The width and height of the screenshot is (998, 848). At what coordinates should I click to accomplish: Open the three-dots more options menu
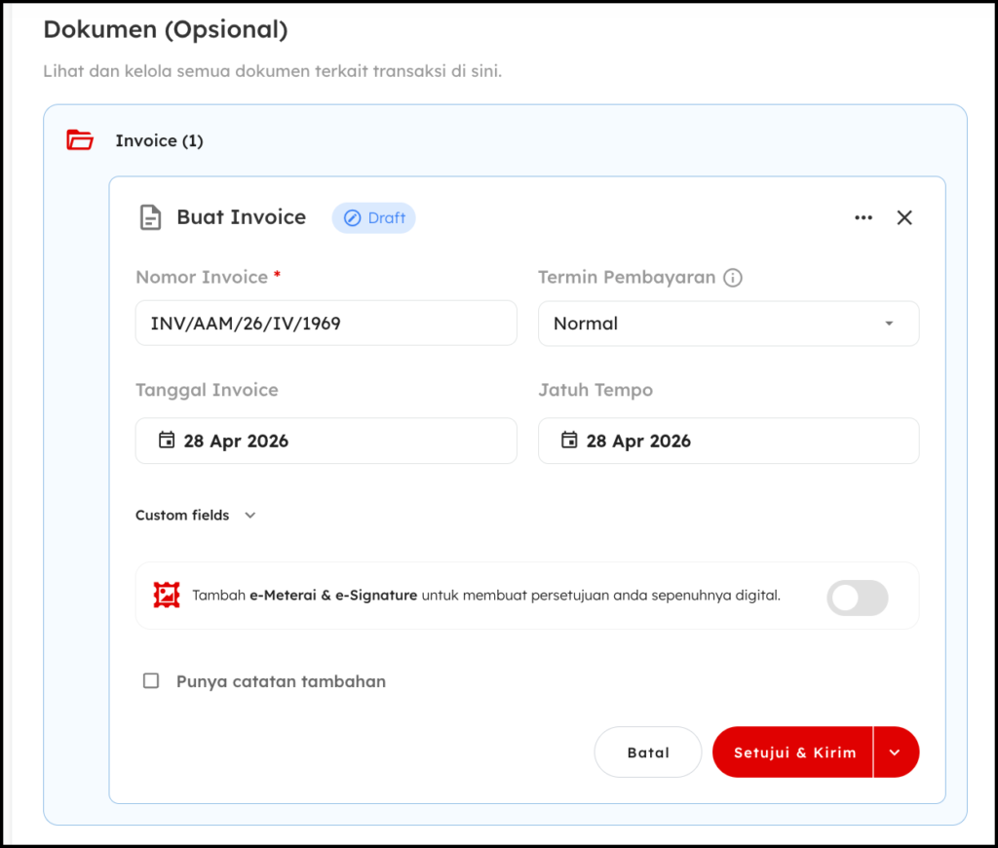click(x=864, y=217)
